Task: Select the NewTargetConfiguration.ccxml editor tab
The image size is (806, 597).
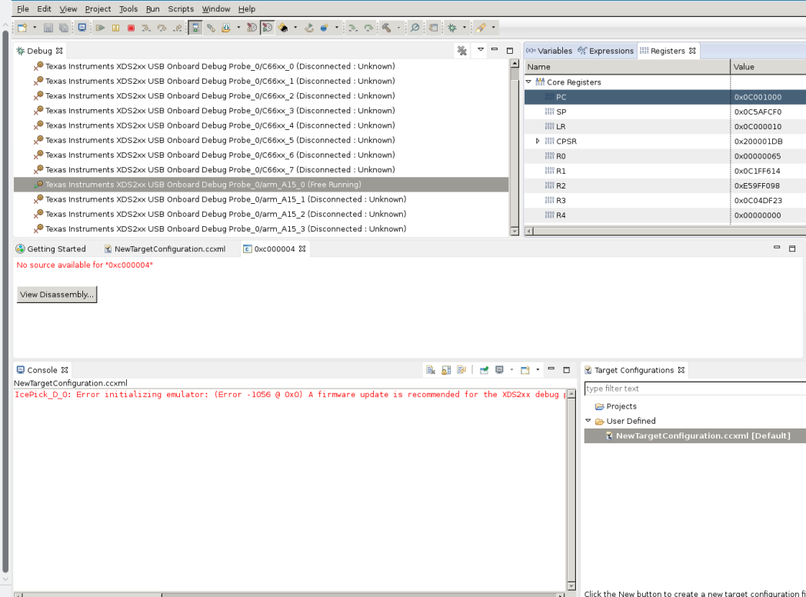Action: pyautogui.click(x=165, y=249)
